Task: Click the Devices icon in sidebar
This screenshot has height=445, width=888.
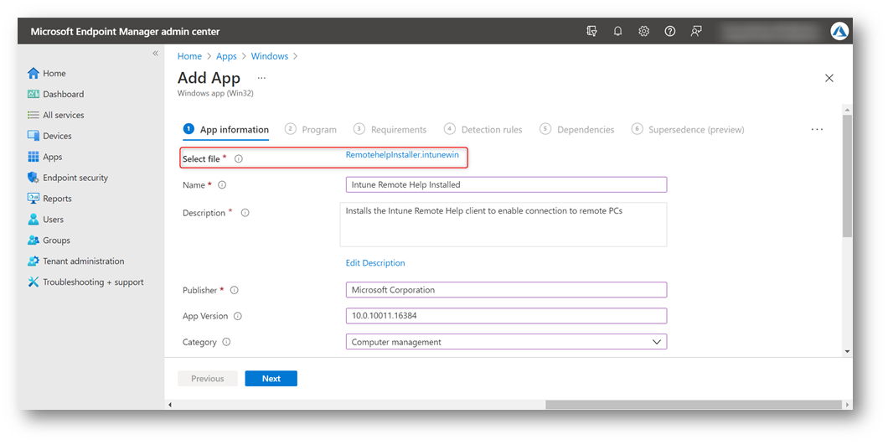Action: coord(34,136)
